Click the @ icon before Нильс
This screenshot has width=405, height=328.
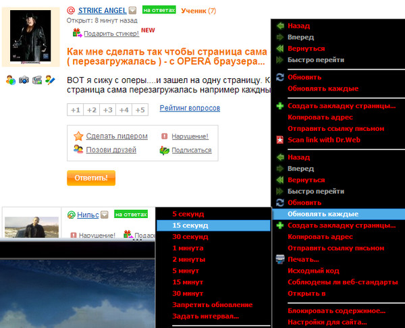(71, 215)
